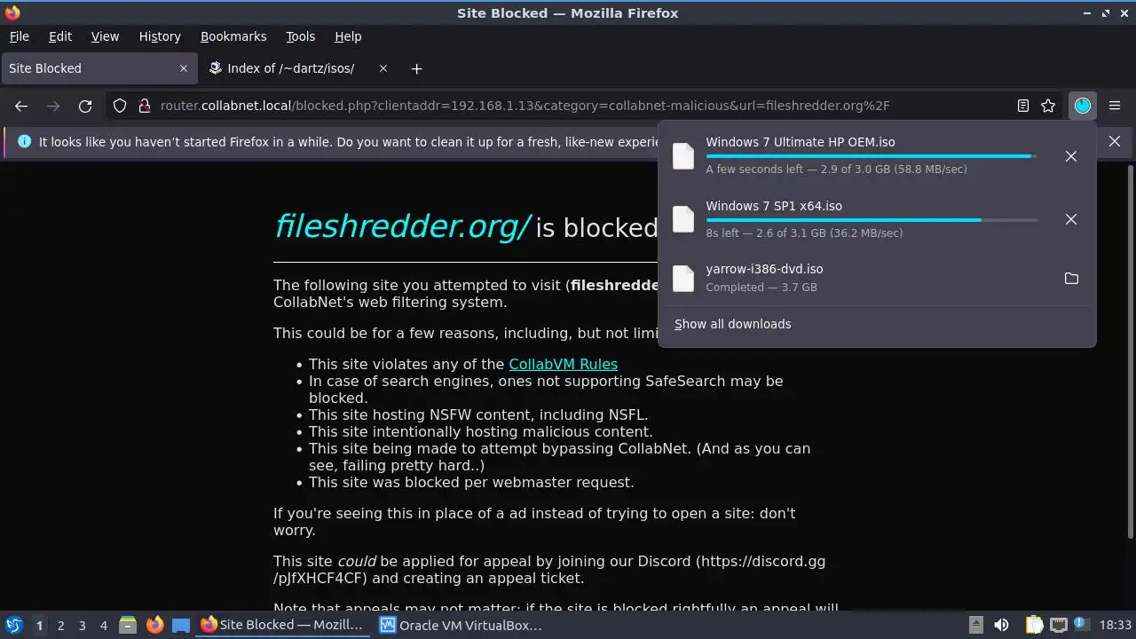Viewport: 1136px width, 639px height.
Task: Switch to Oracle VM VirtualBox taskbar window
Action: (461, 625)
